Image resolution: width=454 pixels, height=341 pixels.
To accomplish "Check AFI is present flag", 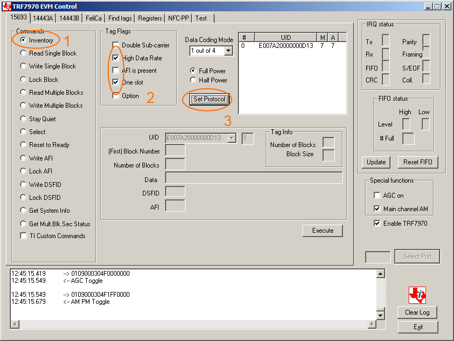I will coord(115,71).
